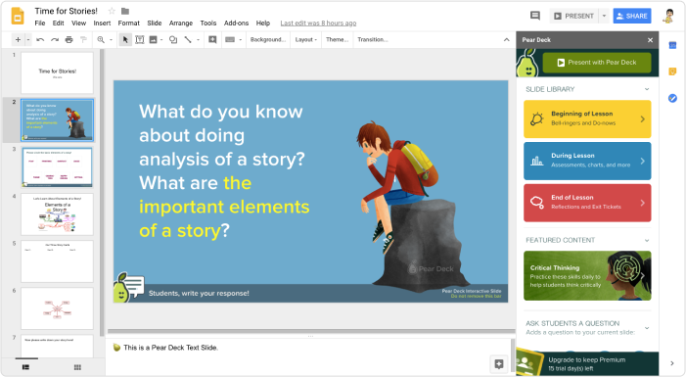The width and height of the screenshot is (686, 377).
Task: Open During Lesson templates
Action: point(587,161)
